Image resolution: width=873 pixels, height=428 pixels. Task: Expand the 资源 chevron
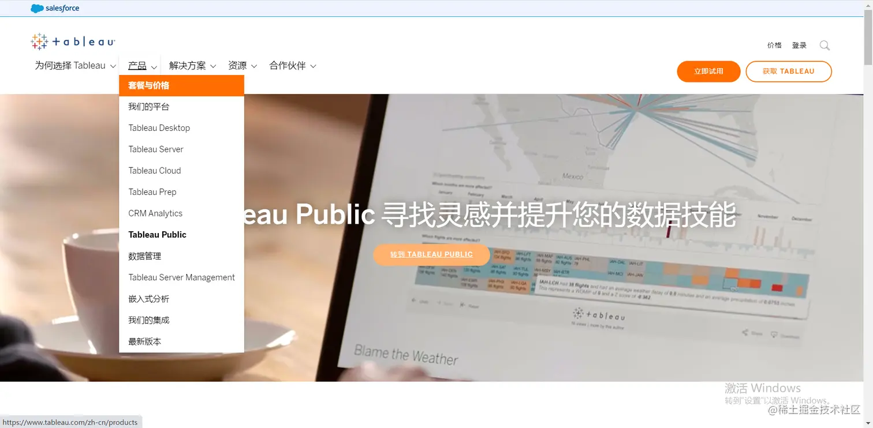(x=254, y=66)
